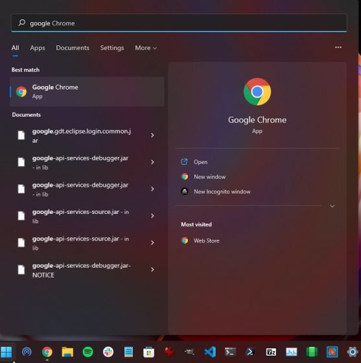Open the Windows Start menu
The image size is (361, 363).
point(6,352)
